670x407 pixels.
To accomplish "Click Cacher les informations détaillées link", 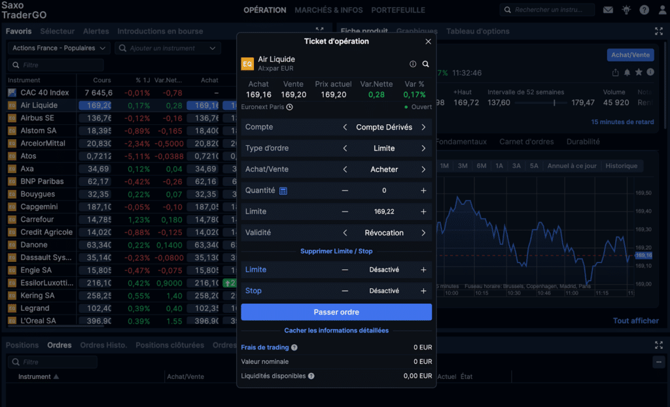I will [x=336, y=331].
